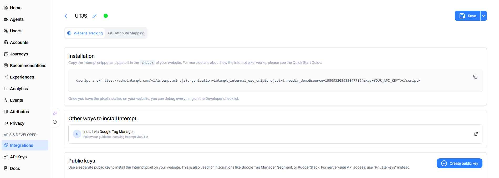This screenshot has width=499, height=178.
Task: Click the globe icon on Website Tracking
Action: pyautogui.click(x=69, y=33)
